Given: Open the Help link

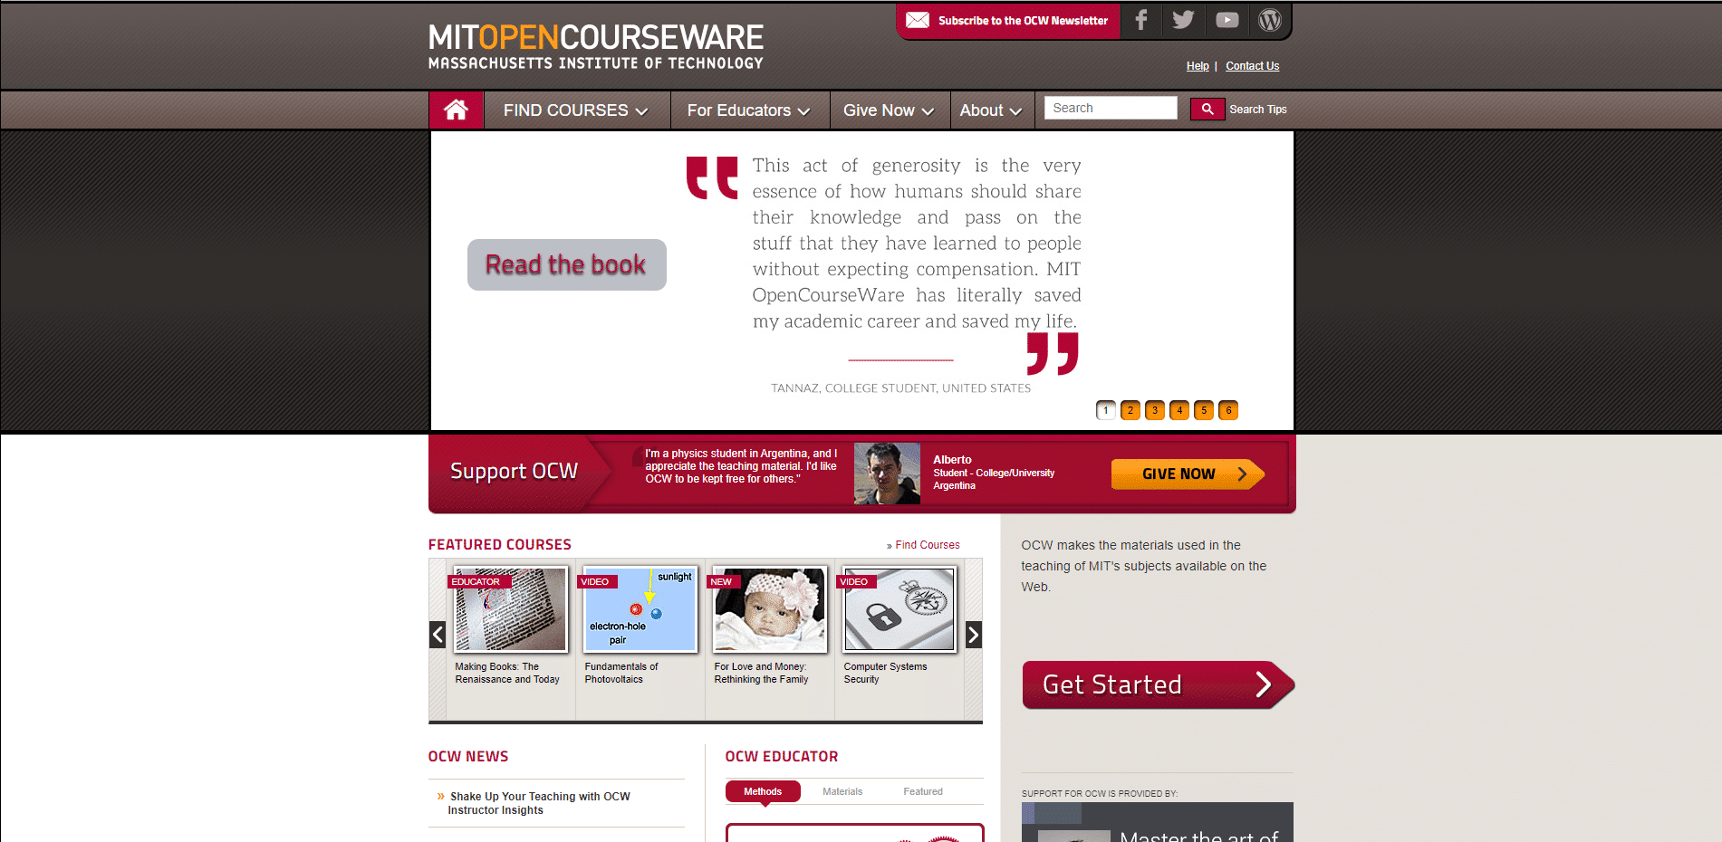Looking at the screenshot, I should point(1198,66).
